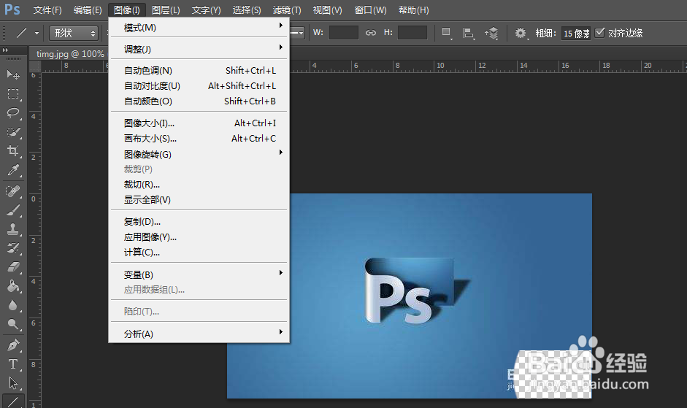
Task: Select the Line tool in toolbox
Action: [13, 401]
